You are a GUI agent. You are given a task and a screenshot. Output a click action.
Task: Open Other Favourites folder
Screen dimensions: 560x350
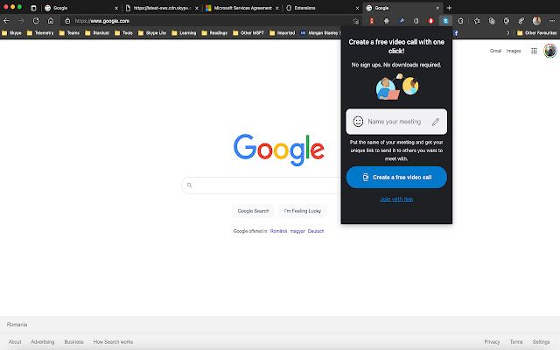[x=536, y=33]
